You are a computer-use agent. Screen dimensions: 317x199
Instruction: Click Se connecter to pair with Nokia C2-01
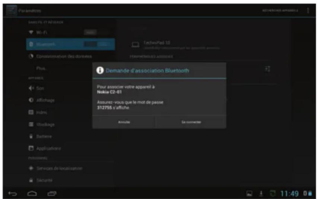click(x=191, y=122)
